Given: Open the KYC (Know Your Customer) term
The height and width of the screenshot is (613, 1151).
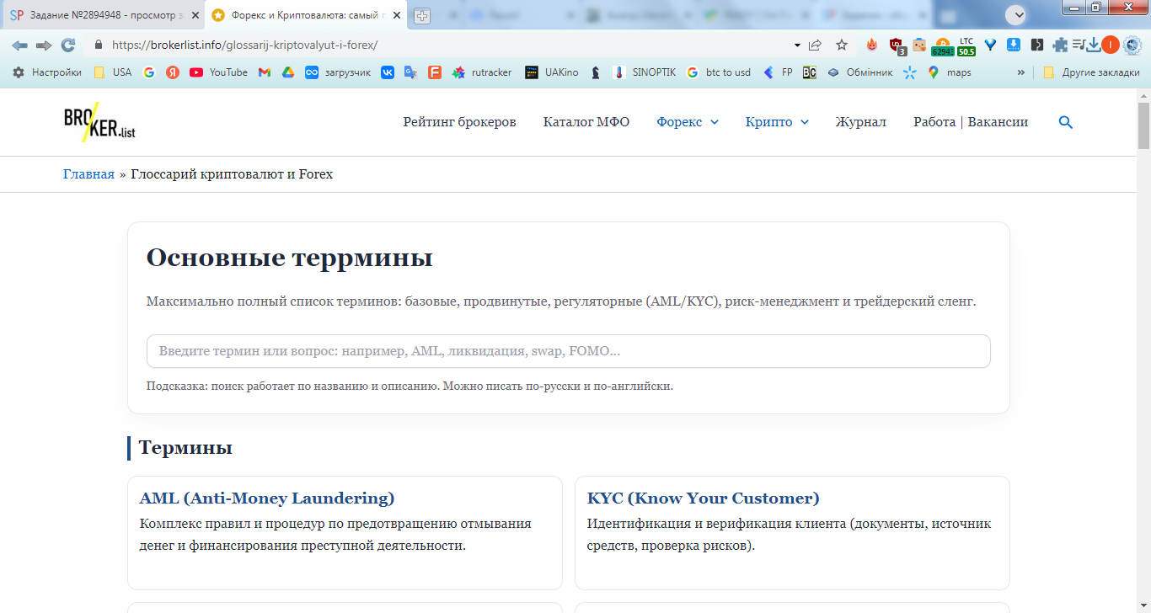Looking at the screenshot, I should (704, 498).
